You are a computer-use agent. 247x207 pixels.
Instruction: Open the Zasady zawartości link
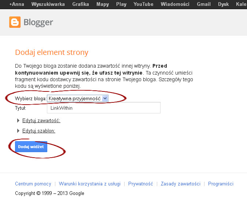click(x=181, y=184)
